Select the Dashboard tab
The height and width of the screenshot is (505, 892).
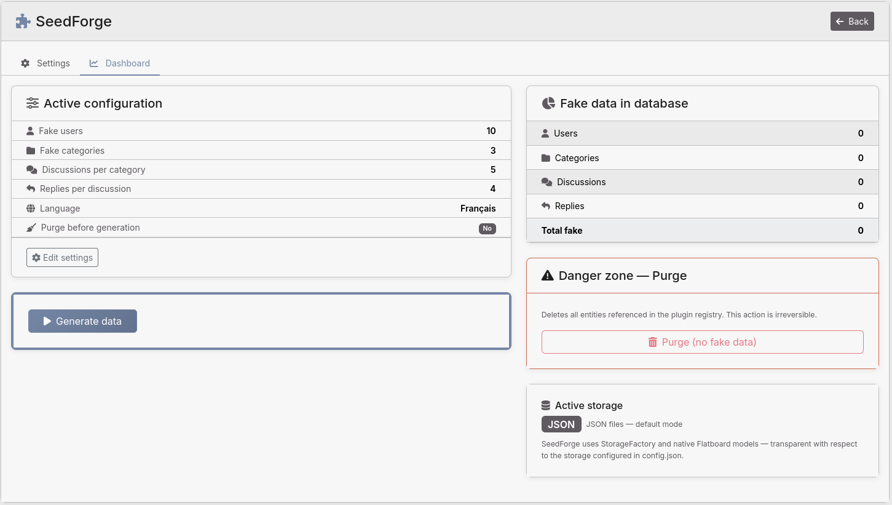(x=119, y=63)
